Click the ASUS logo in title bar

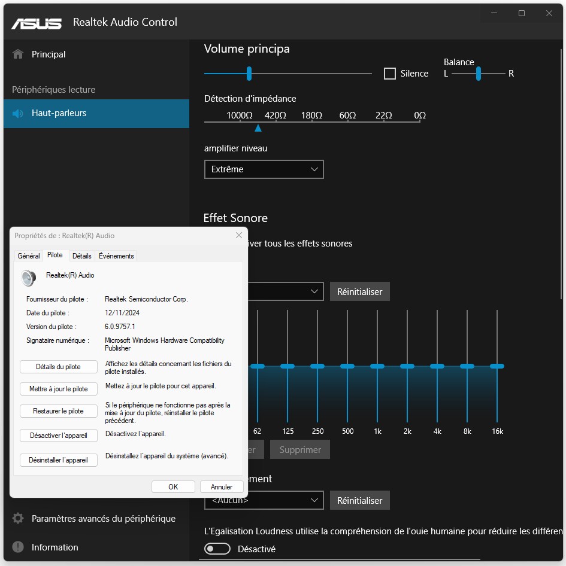click(x=37, y=23)
